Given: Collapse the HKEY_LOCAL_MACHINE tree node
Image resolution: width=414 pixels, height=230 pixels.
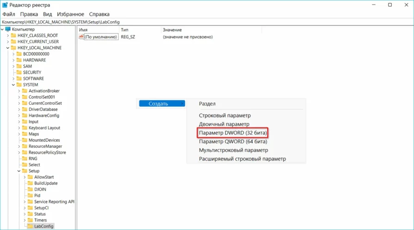Looking at the screenshot, I should (8, 48).
